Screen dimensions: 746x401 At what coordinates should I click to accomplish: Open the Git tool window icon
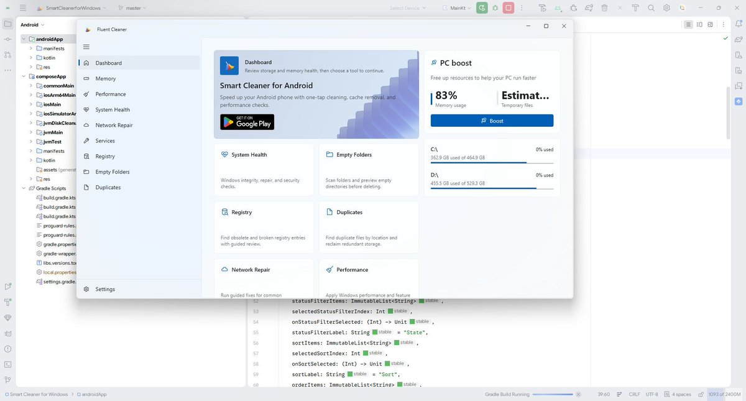point(7,380)
